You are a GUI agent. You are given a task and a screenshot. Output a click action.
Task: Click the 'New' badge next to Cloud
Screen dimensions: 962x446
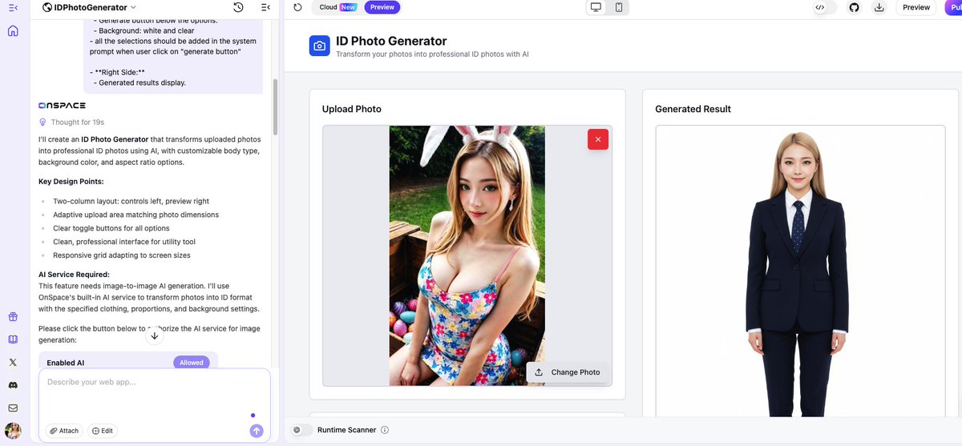[348, 7]
